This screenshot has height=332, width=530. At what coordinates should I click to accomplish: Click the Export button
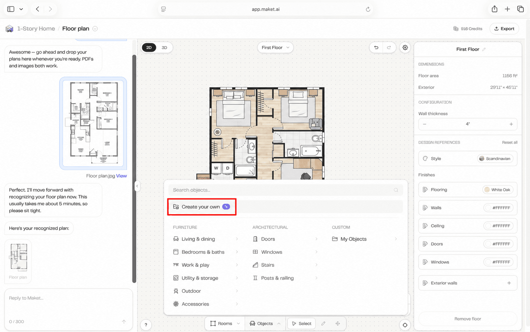click(504, 29)
